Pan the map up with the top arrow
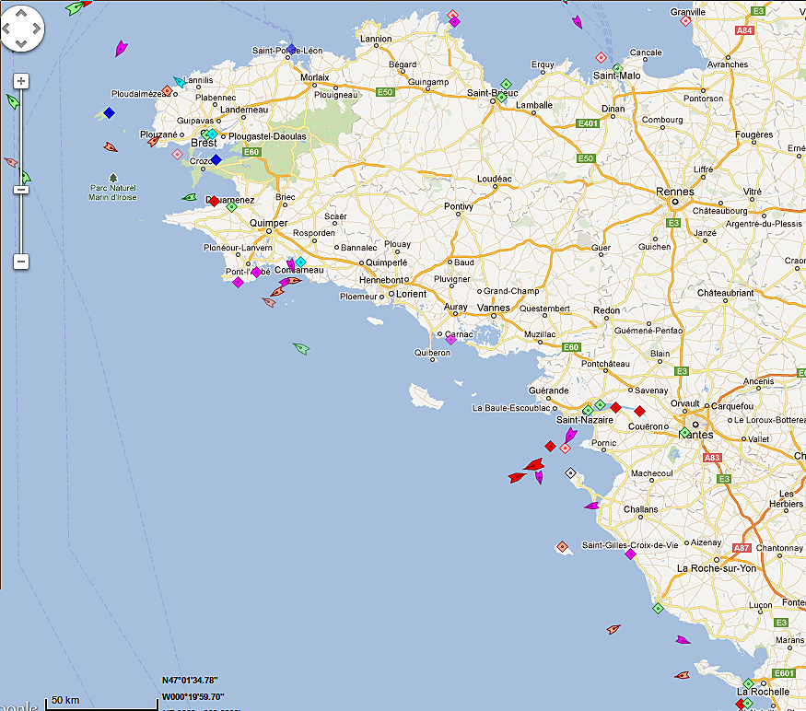The image size is (806, 711). 21,14
